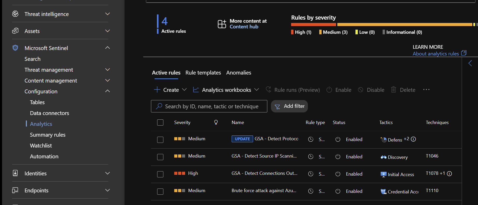This screenshot has width=478, height=205.
Task: Click the info icon next to Defens +2 tactics
Action: 413,139
